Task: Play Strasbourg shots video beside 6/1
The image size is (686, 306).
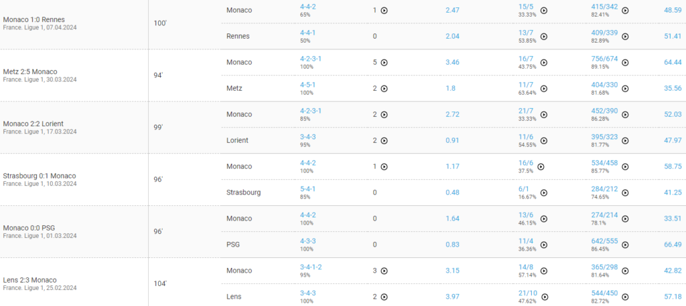Action: (544, 193)
